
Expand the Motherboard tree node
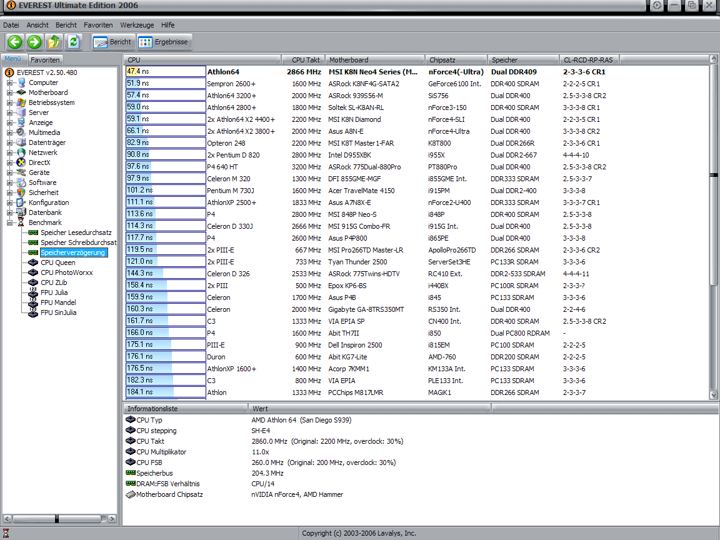pos(9,92)
